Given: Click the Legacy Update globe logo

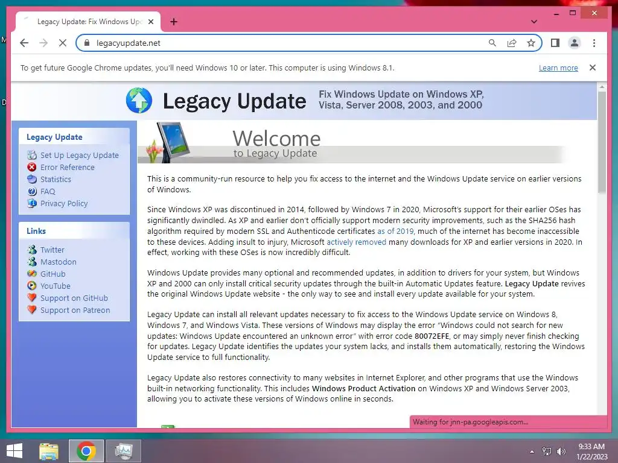Looking at the screenshot, I should click(x=139, y=101).
